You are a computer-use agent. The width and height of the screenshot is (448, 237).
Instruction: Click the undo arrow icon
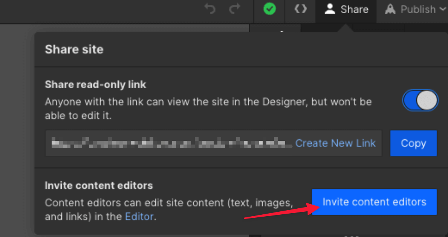[x=210, y=9]
